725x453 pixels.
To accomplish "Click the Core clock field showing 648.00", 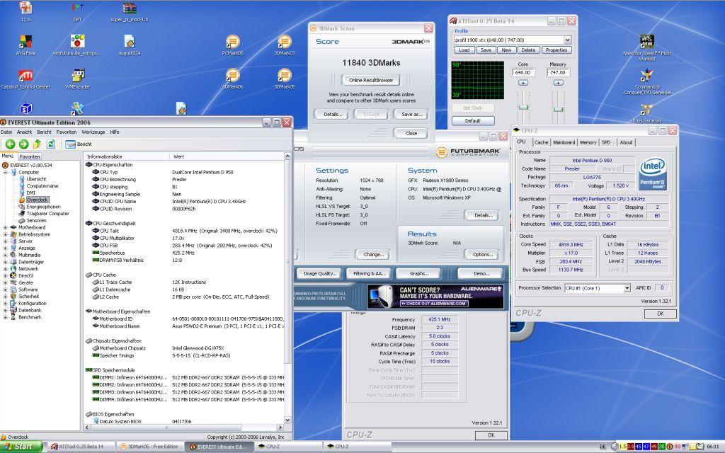I will coord(523,73).
